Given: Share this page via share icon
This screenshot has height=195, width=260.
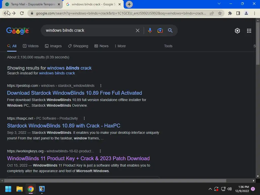Looking at the screenshot, I should 212,13.
